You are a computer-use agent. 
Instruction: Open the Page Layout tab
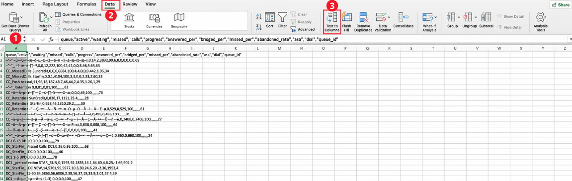[56, 4]
